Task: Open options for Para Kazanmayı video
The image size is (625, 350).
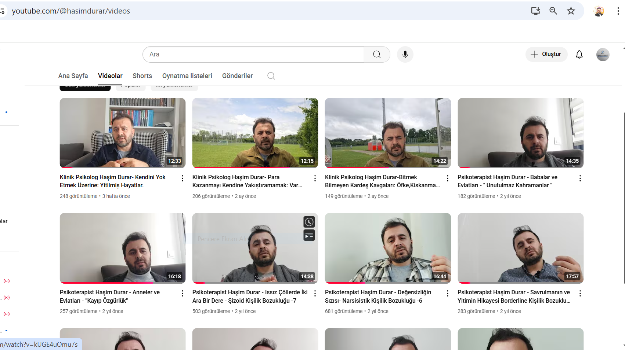Action: click(315, 178)
